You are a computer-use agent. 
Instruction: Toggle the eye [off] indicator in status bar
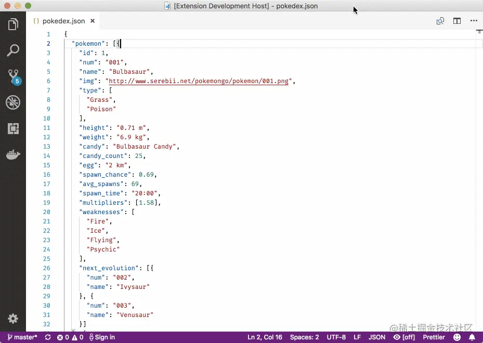[404, 337]
